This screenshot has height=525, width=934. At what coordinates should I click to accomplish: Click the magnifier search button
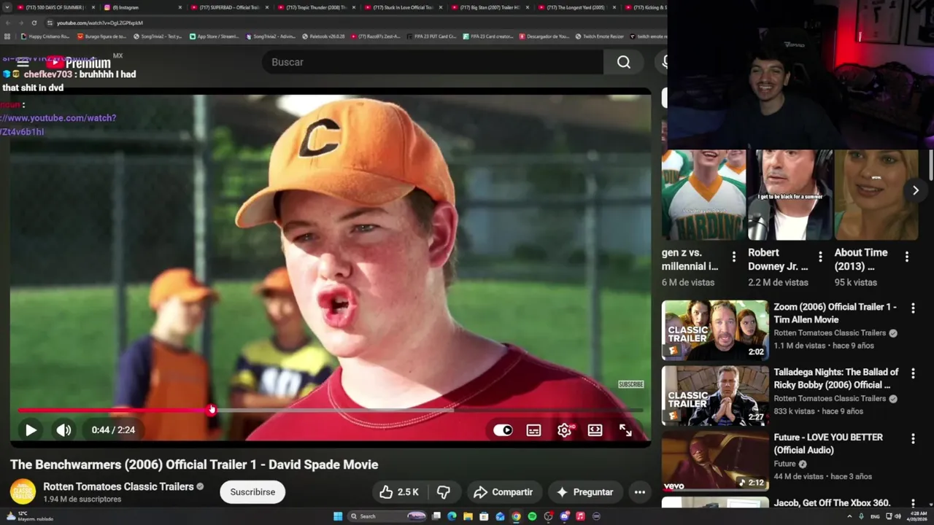click(x=623, y=62)
